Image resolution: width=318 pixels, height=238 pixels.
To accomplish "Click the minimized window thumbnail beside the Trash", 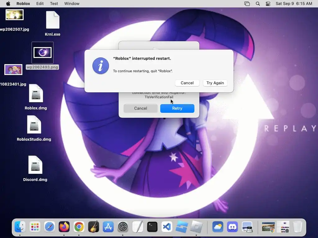I will tap(283, 227).
